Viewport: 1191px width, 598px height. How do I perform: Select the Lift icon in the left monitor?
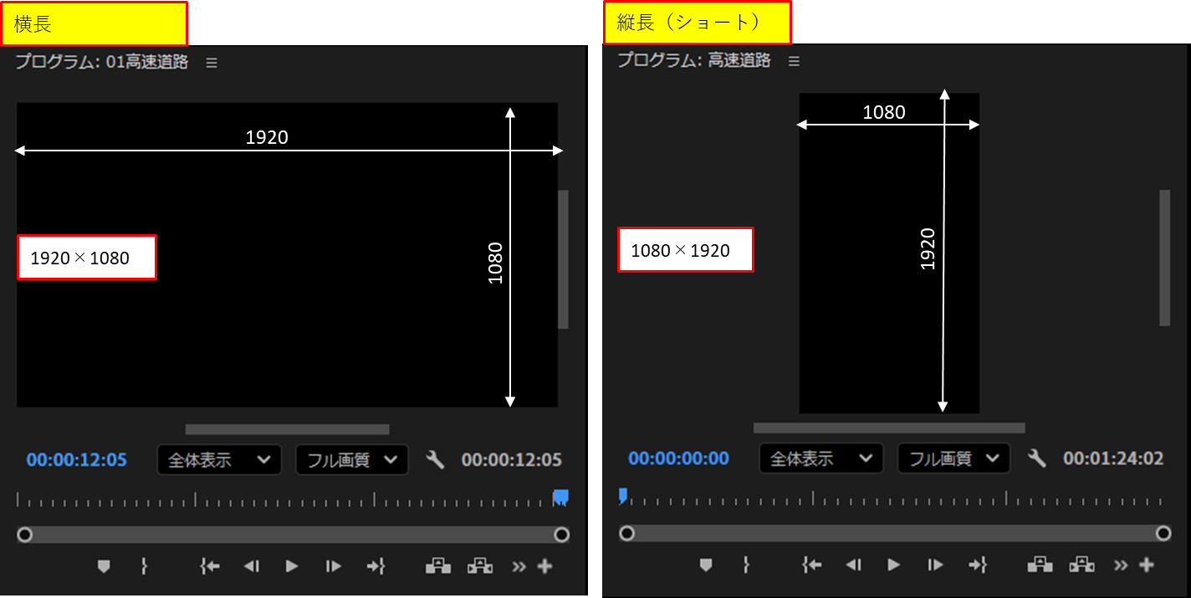pos(438,566)
